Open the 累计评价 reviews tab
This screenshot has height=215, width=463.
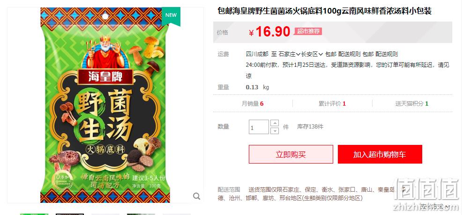click(x=332, y=104)
